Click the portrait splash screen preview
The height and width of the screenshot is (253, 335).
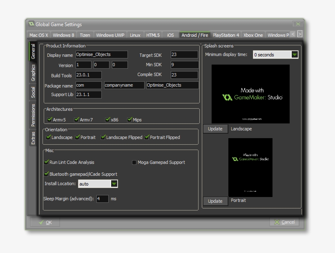250,167
